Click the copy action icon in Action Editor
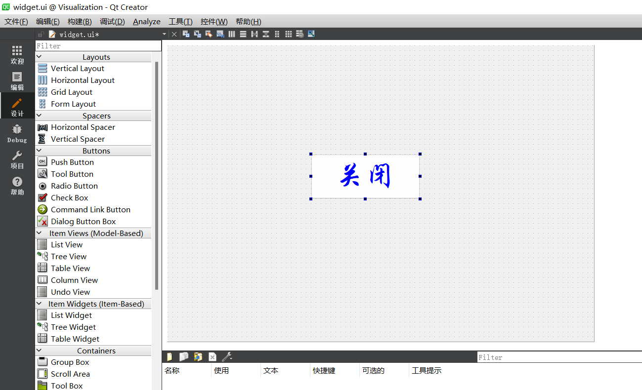Viewport: 642px width, 390px height. coord(184,356)
